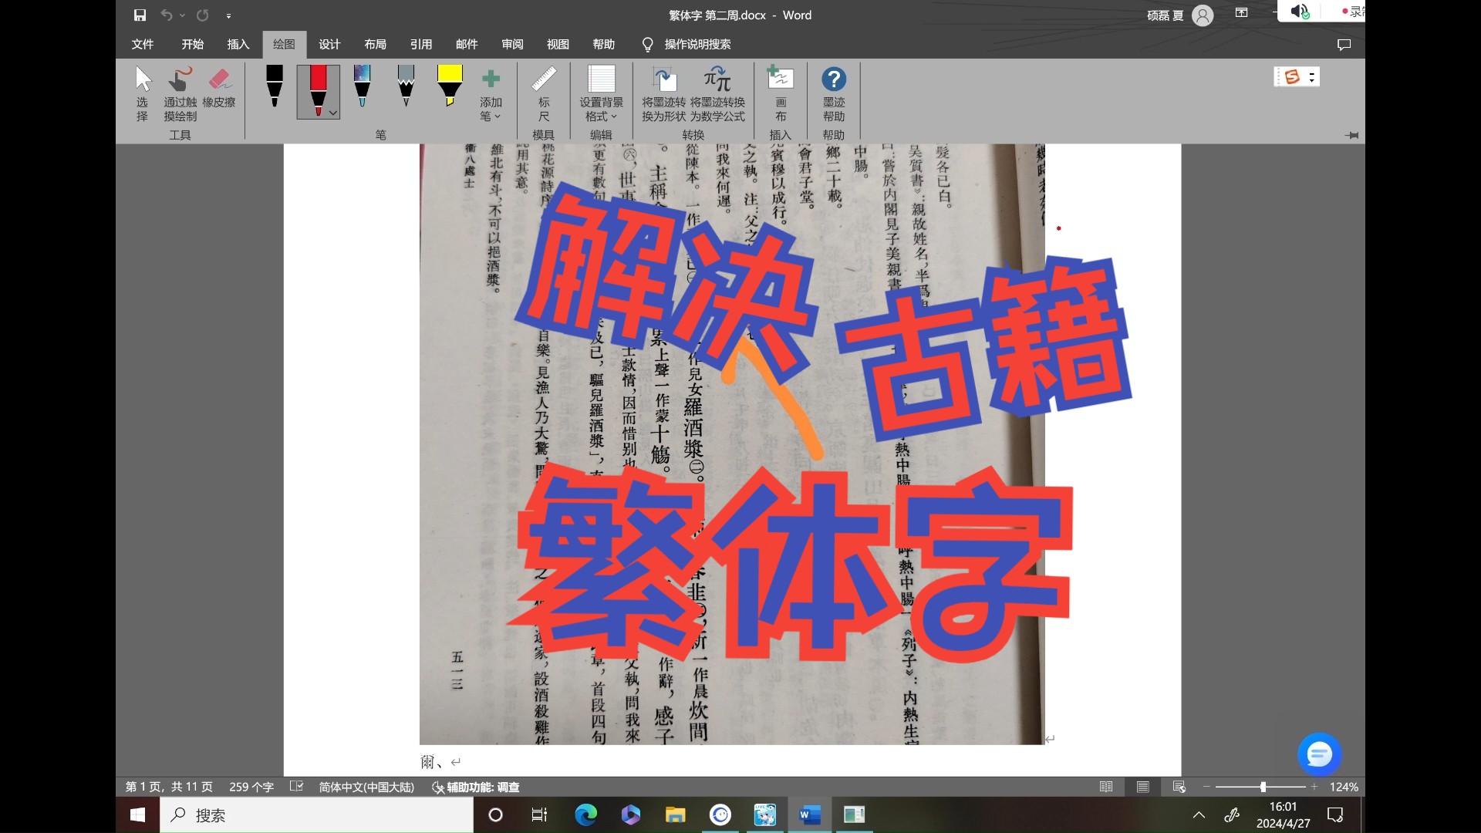Viewport: 1481px width, 833px height.
Task: Open File Explorer from taskbar
Action: point(676,814)
